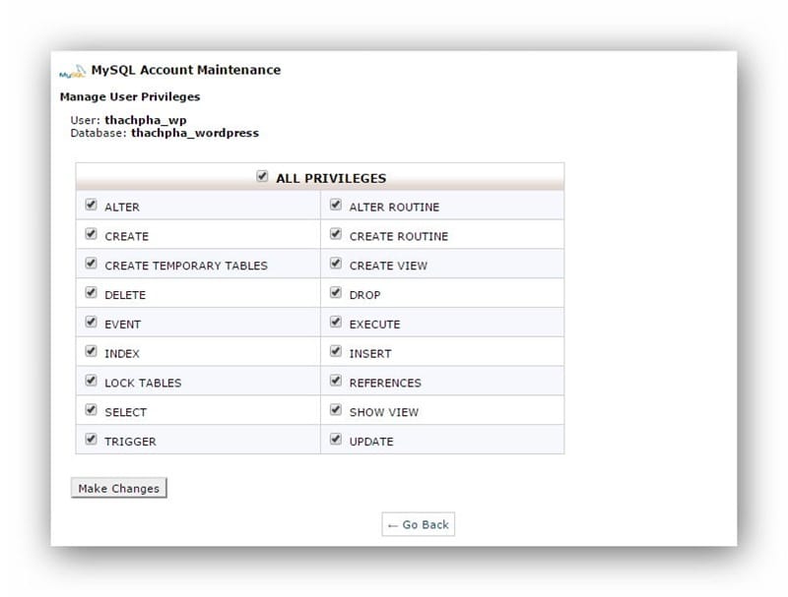The height and width of the screenshot is (597, 788).
Task: Click the UPDATE label text
Action: (371, 442)
